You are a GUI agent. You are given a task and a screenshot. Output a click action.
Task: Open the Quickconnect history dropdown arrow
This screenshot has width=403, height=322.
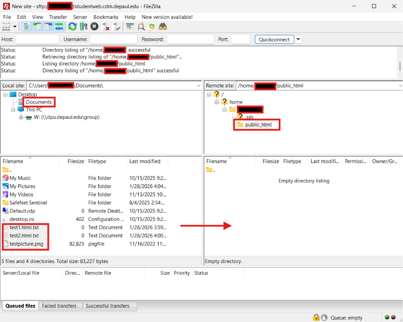[298, 40]
